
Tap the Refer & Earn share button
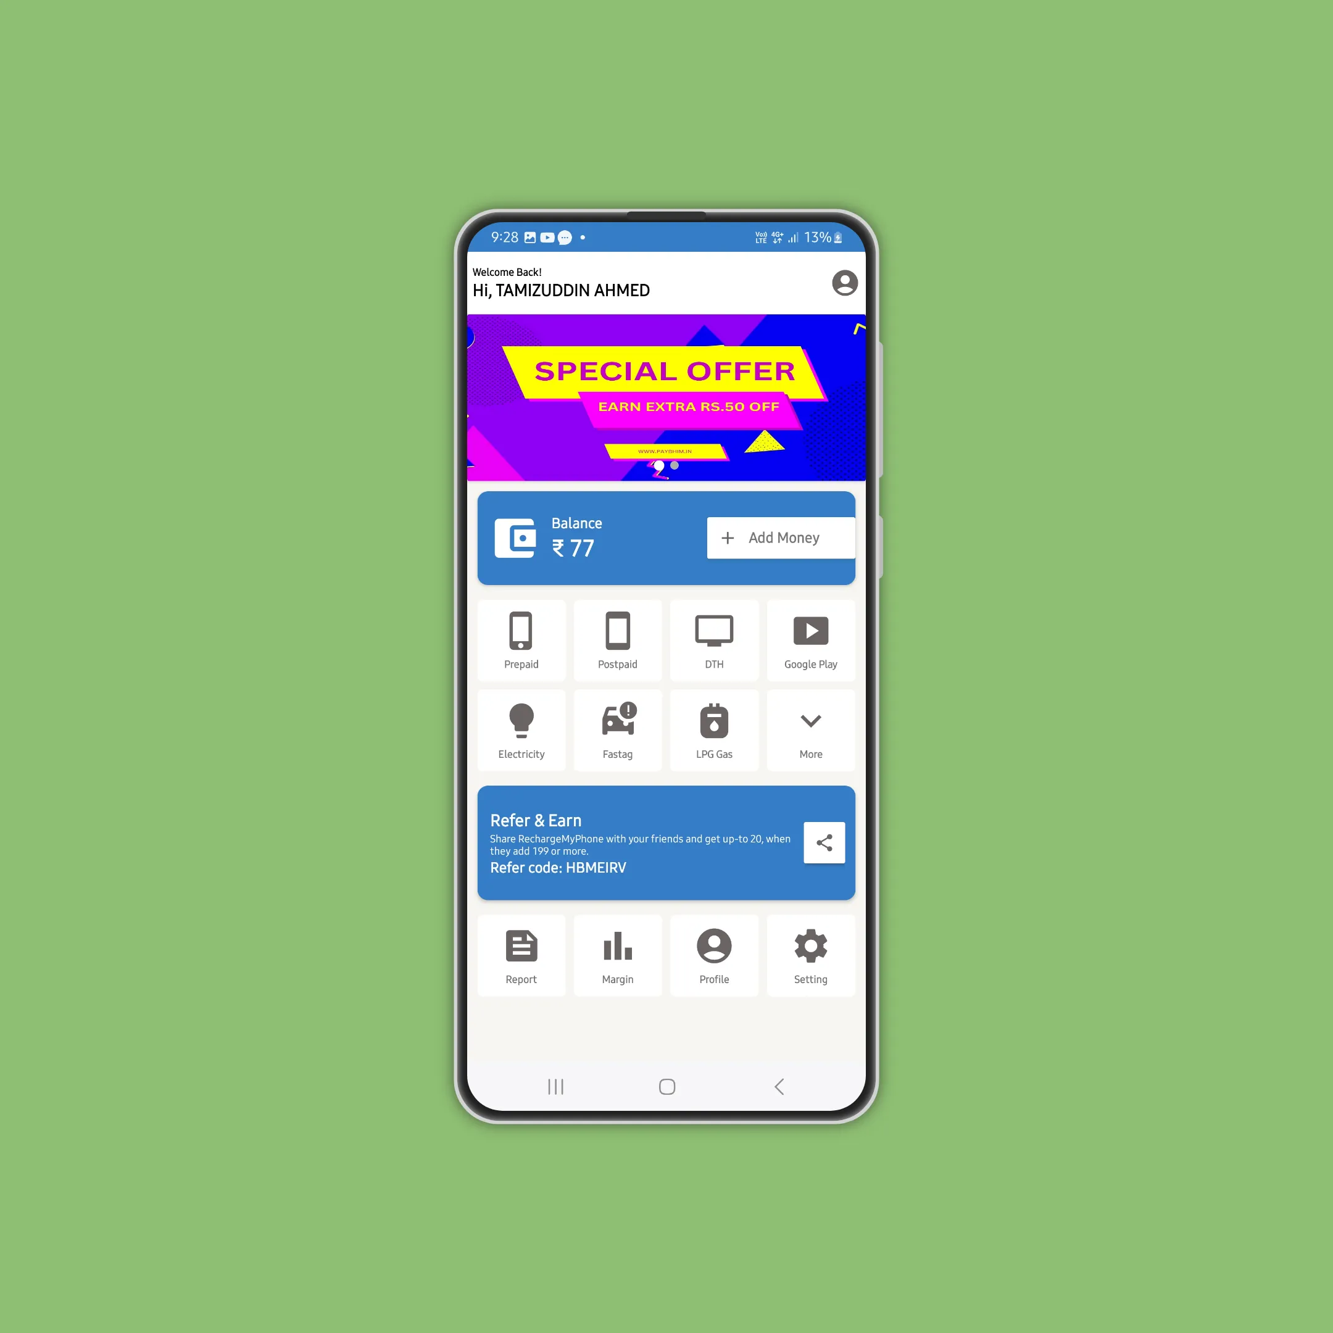[x=824, y=842]
